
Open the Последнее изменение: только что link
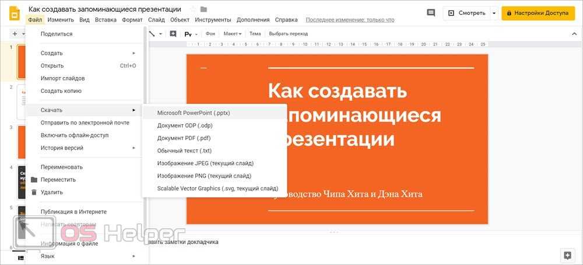click(350, 20)
